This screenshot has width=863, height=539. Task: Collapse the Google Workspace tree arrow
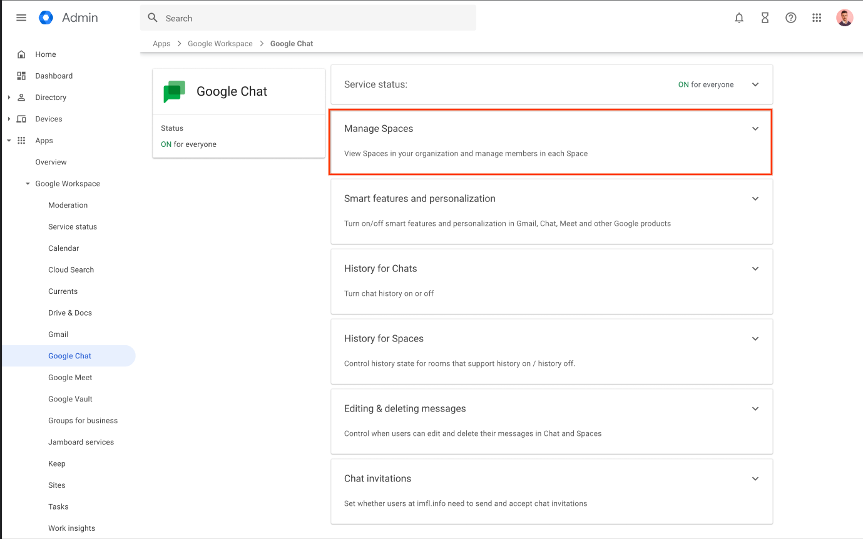pyautogui.click(x=28, y=184)
